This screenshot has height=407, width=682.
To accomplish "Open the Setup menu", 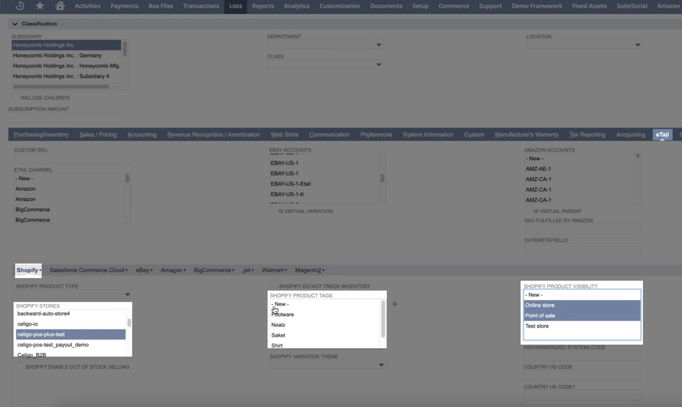I will click(x=420, y=6).
